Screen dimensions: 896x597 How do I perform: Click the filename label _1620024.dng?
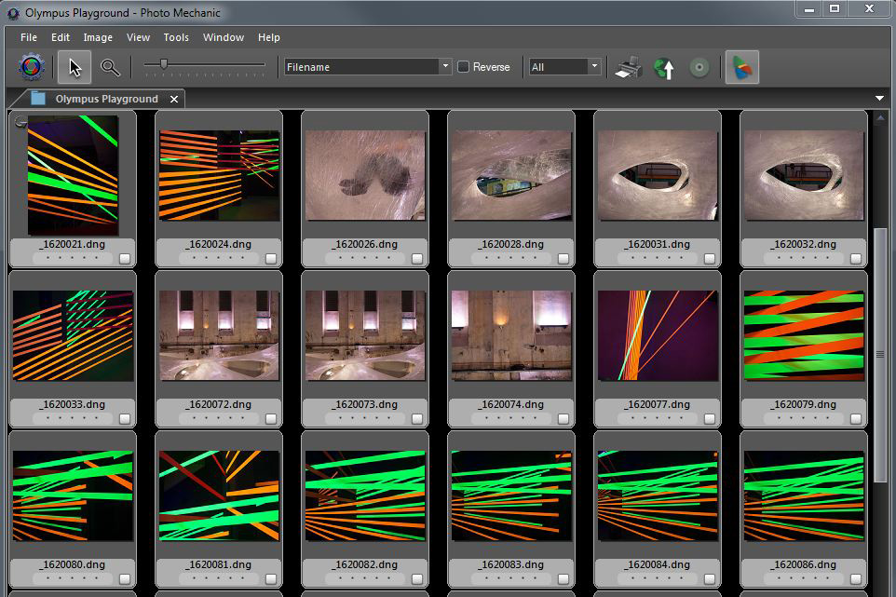click(219, 244)
